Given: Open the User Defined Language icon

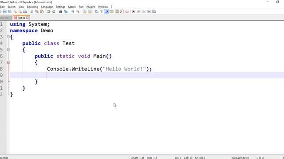Looking at the screenshot, I should (112, 11).
